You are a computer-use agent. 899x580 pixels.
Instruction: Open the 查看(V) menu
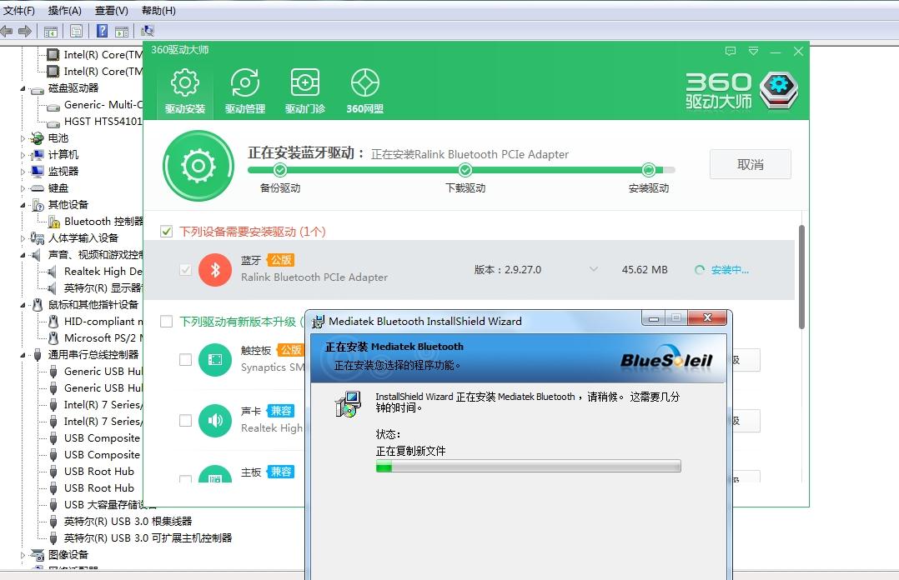coord(112,10)
